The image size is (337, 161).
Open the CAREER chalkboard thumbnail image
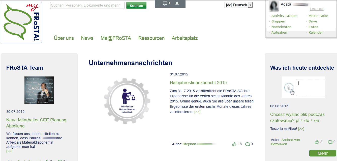(39, 90)
